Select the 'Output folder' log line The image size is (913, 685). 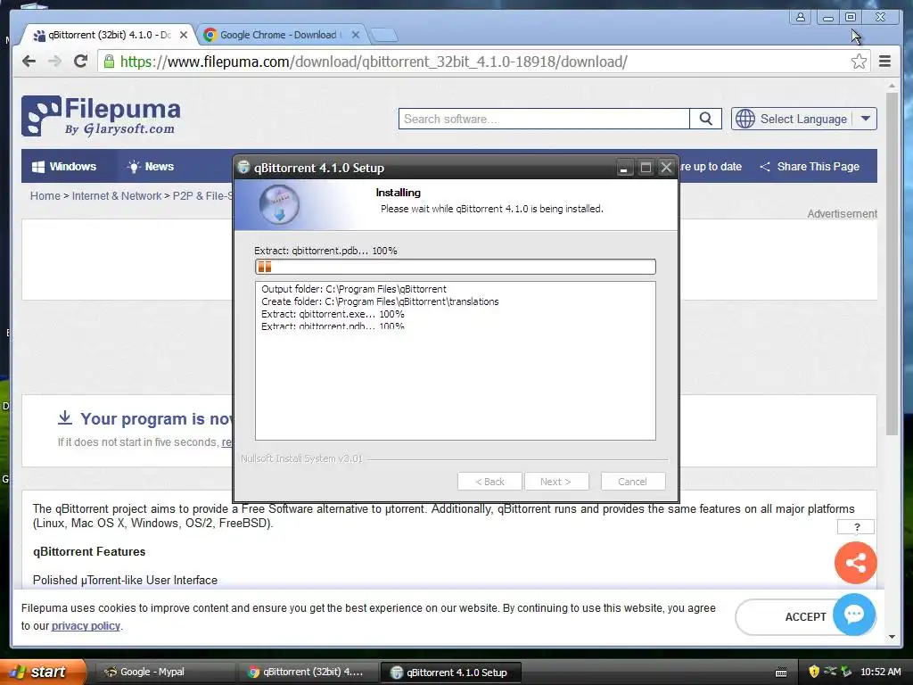[354, 289]
